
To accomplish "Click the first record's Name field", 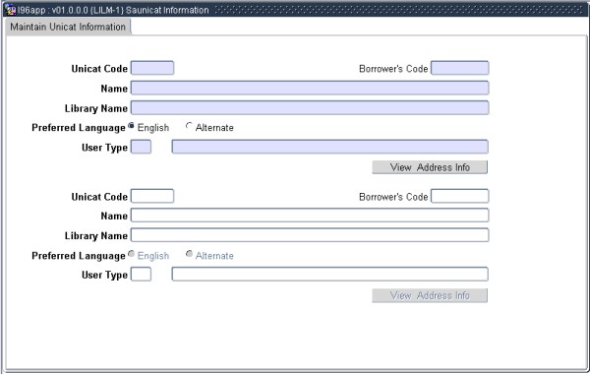I will pyautogui.click(x=310, y=88).
